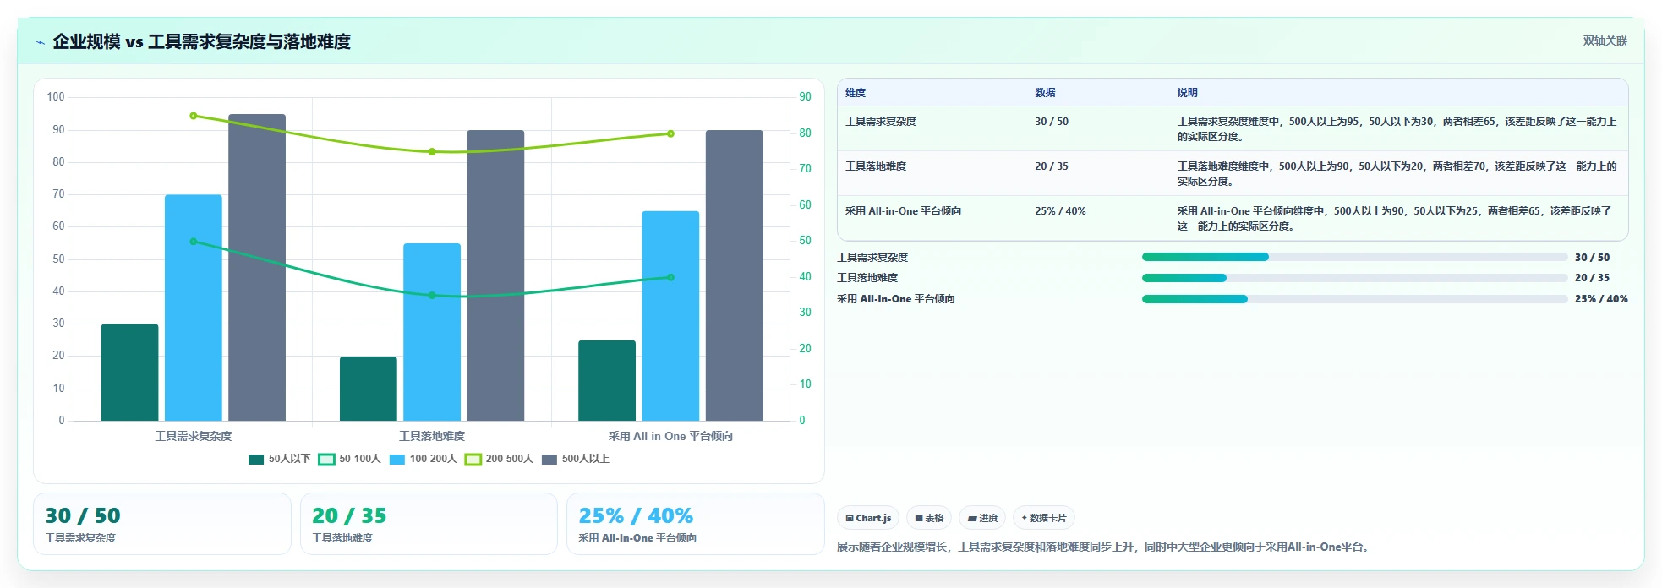Open the 30 / 50 工具需求复杂度 stat card

(x=162, y=524)
